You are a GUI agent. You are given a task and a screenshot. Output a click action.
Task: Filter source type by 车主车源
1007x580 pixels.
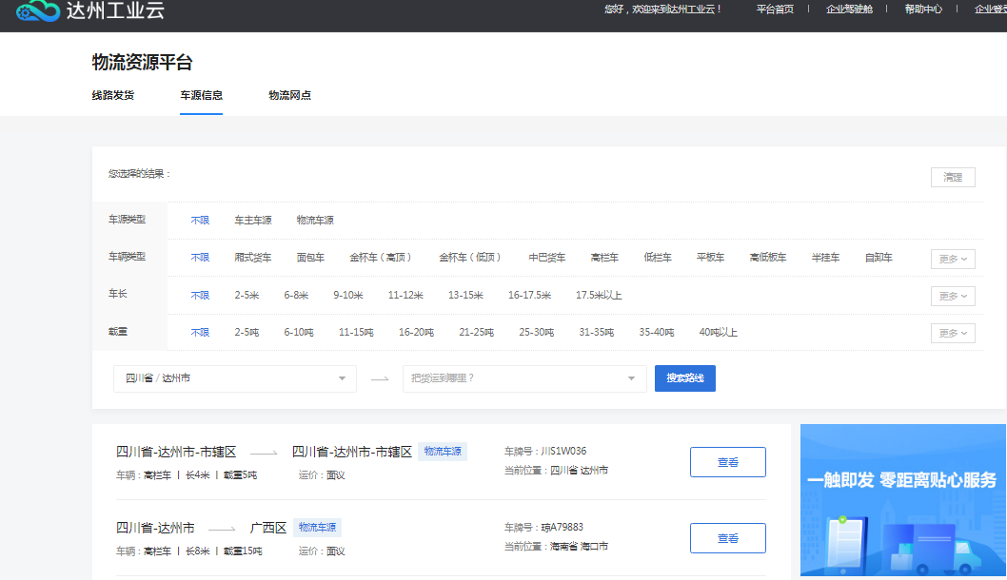pyautogui.click(x=253, y=221)
